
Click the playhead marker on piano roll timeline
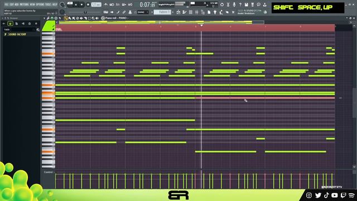[x=201, y=26]
